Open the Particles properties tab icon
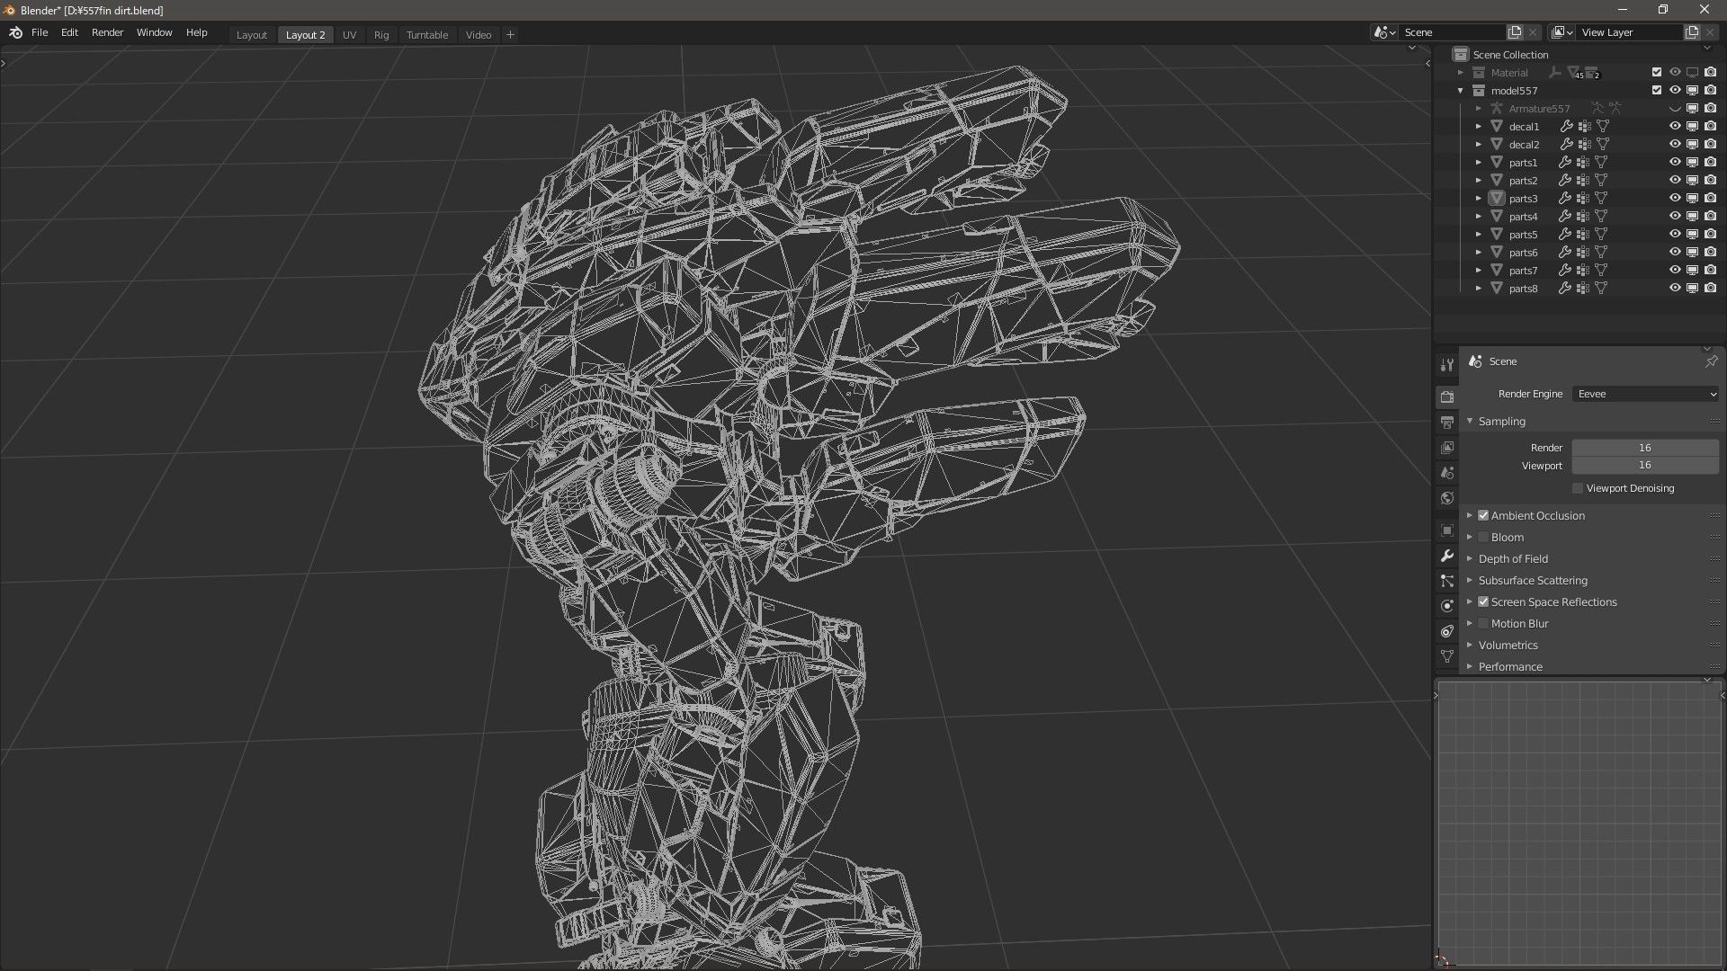The height and width of the screenshot is (971, 1727). point(1446,581)
